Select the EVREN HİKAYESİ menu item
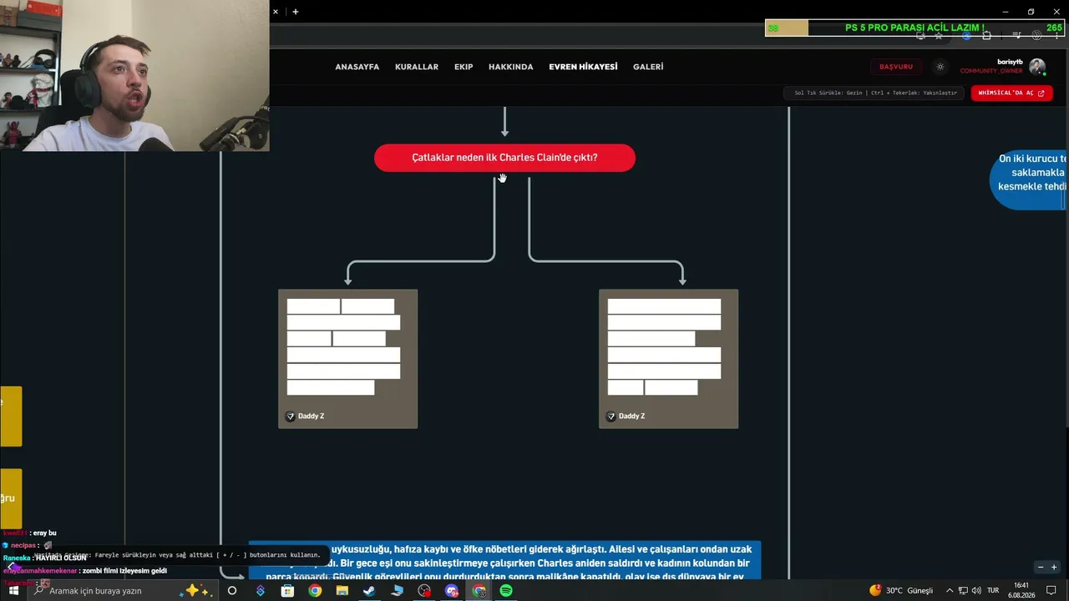The width and height of the screenshot is (1069, 601). click(583, 67)
